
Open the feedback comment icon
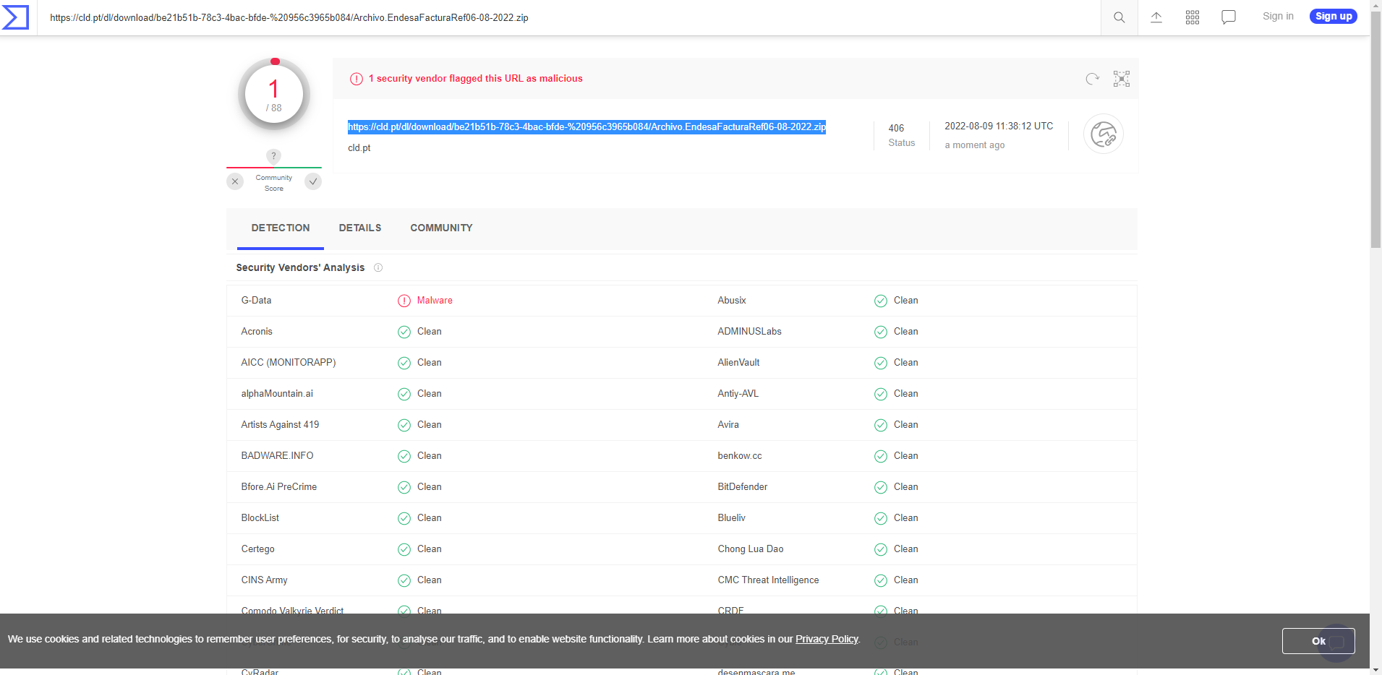click(1228, 17)
